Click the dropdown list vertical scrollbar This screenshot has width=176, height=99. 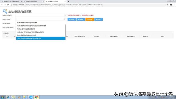(65, 32)
